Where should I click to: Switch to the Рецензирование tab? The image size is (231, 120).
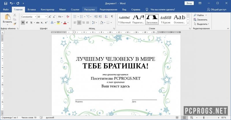[x=109, y=10]
